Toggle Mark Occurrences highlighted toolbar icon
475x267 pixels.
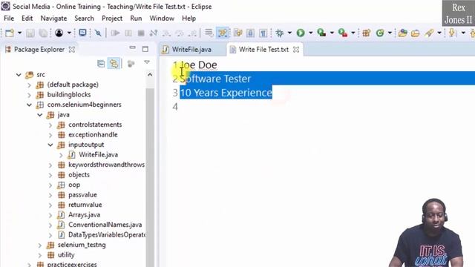pyautogui.click(x=223, y=33)
